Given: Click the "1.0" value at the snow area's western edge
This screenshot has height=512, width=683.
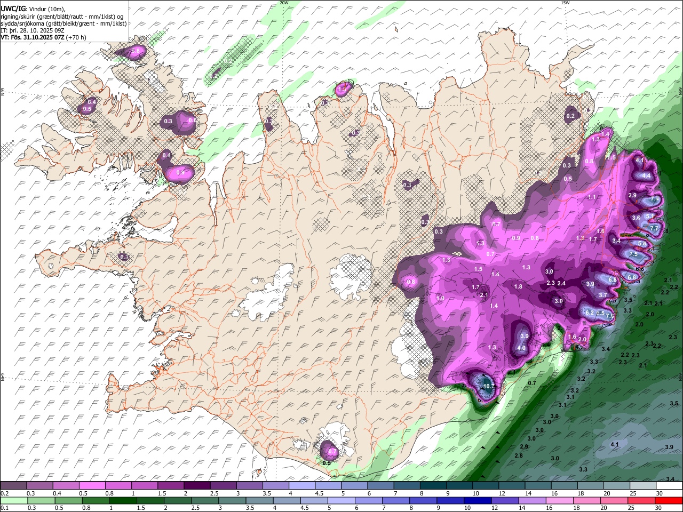Looking at the screenshot, I should (440, 298).
